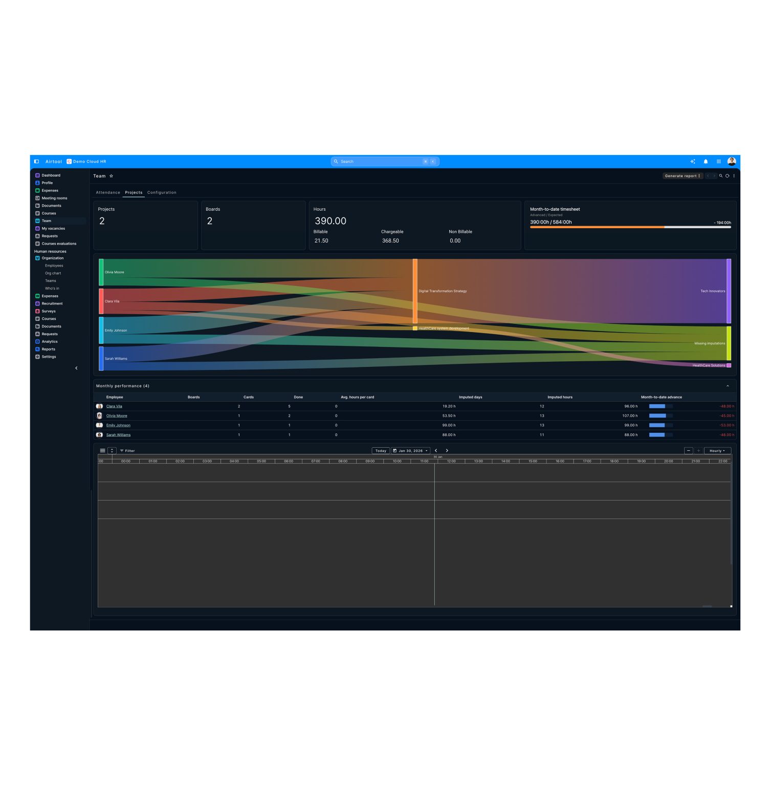Open the search magnifier in Team header
Viewport: 771px width, 786px height.
click(721, 176)
